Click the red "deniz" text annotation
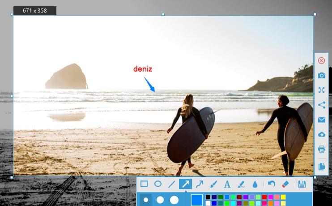Image resolution: width=332 pixels, height=206 pixels. [143, 69]
